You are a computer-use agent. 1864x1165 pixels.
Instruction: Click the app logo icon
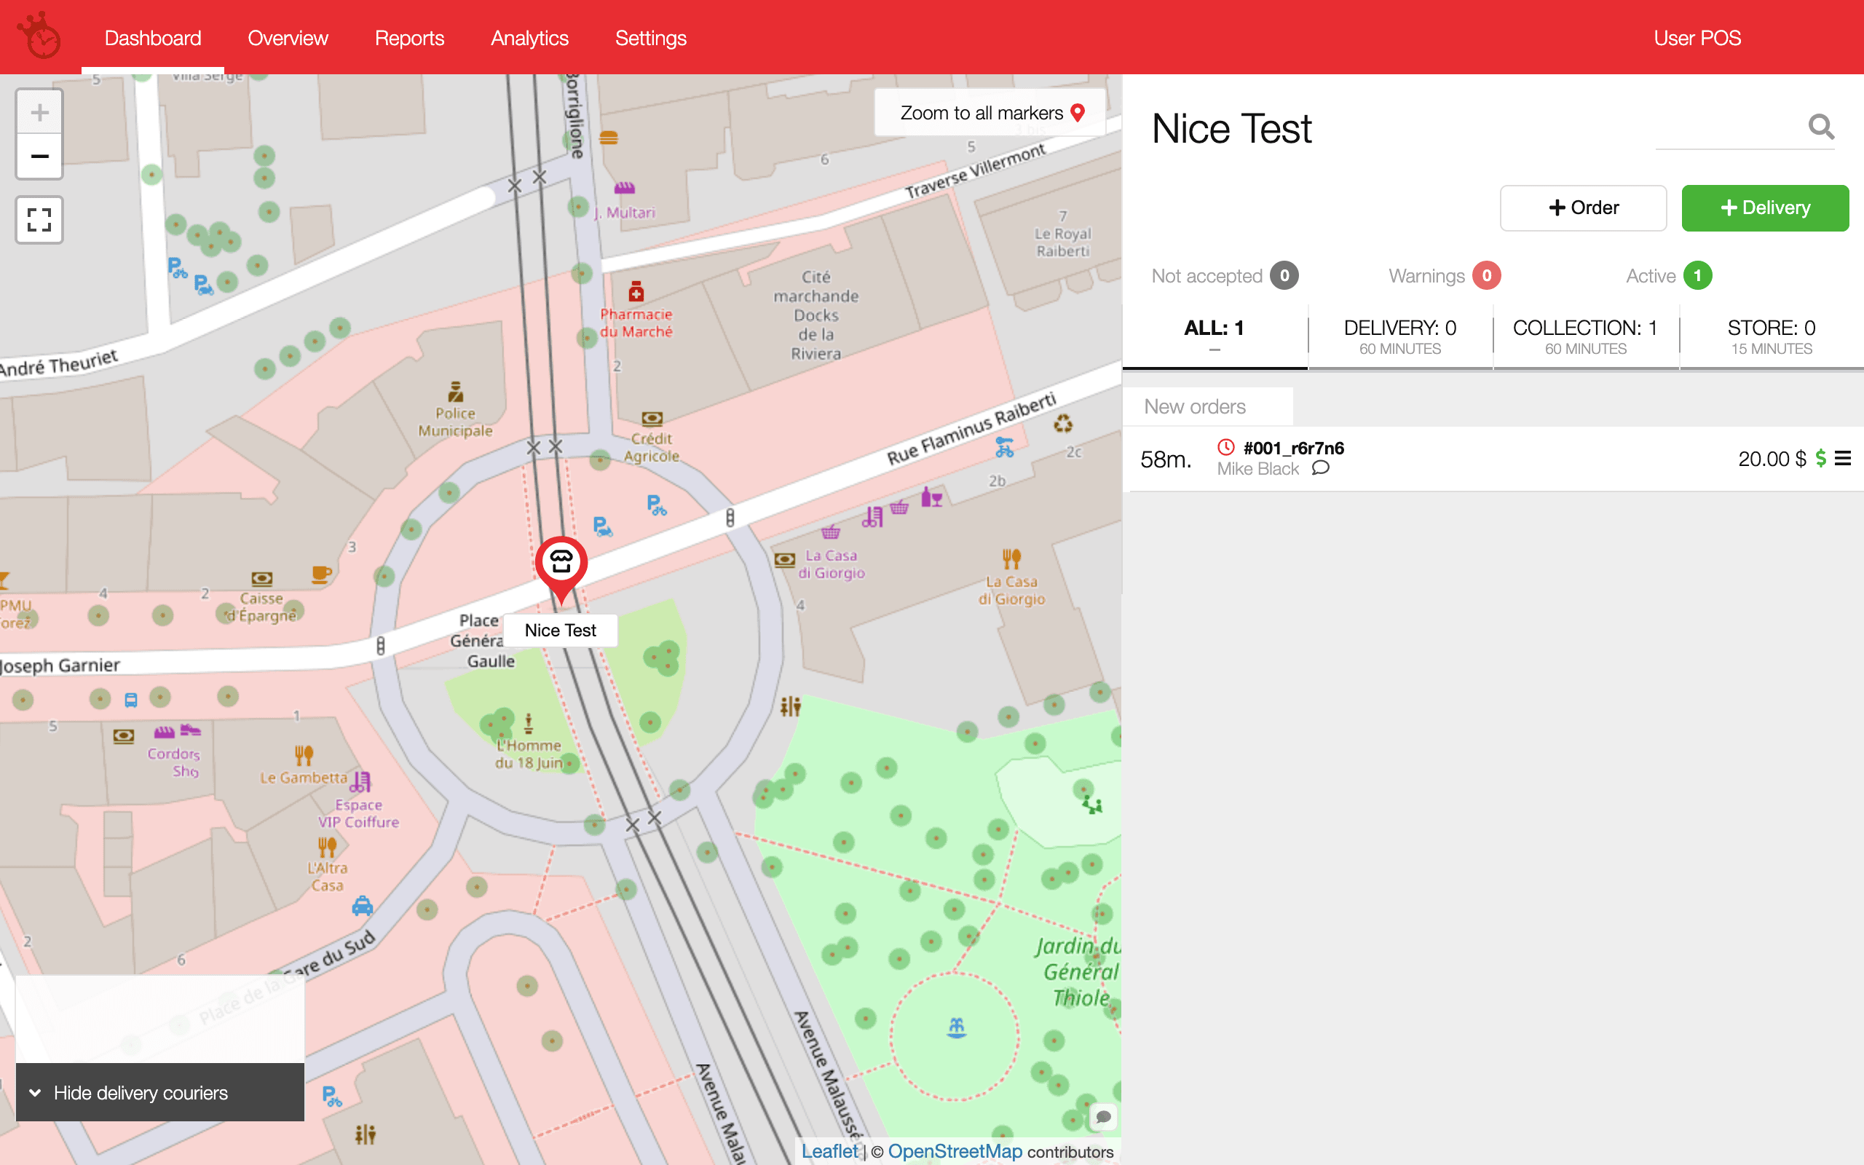point(40,36)
